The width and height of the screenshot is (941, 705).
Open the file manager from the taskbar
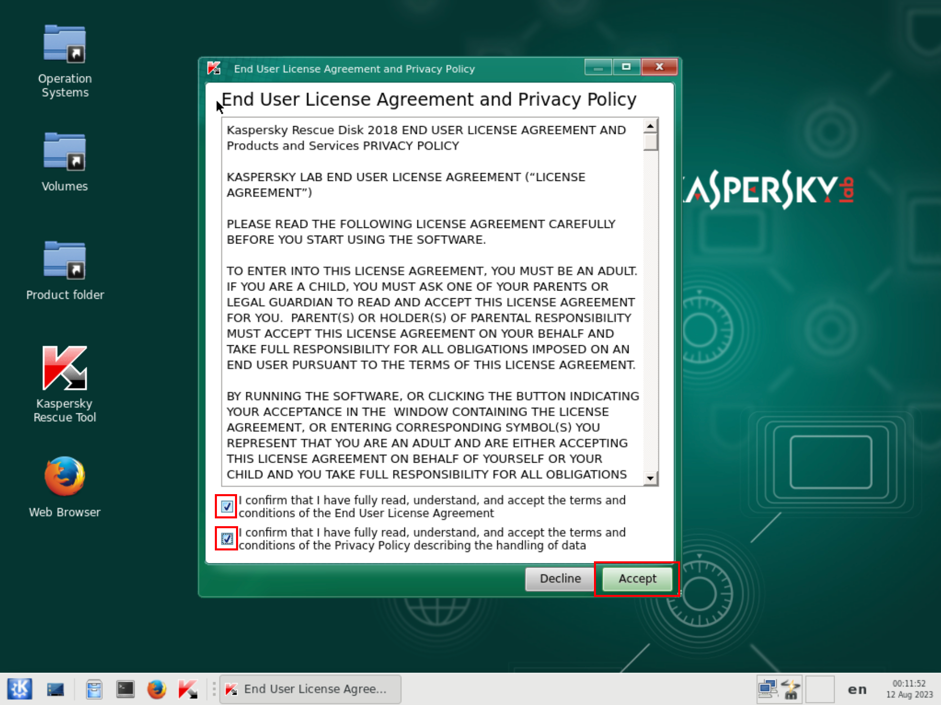coord(94,689)
